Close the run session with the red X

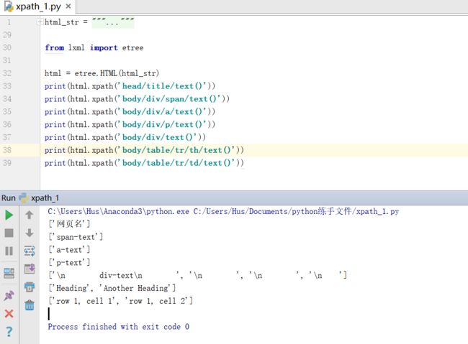(9, 313)
